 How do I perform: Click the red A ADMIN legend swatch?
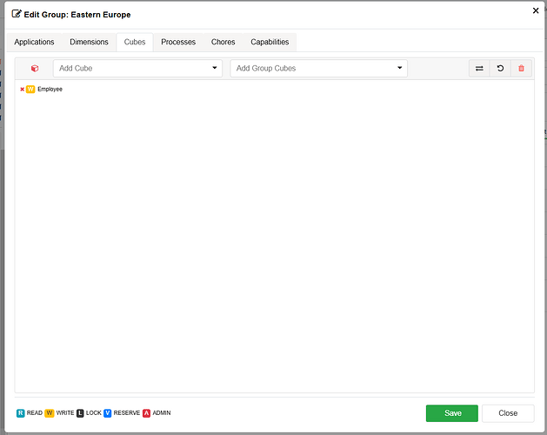tap(146, 413)
